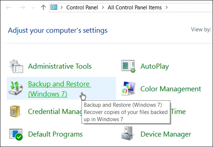213x147 pixels.
Task: Open Administrative Tools link
Action: pos(60,66)
